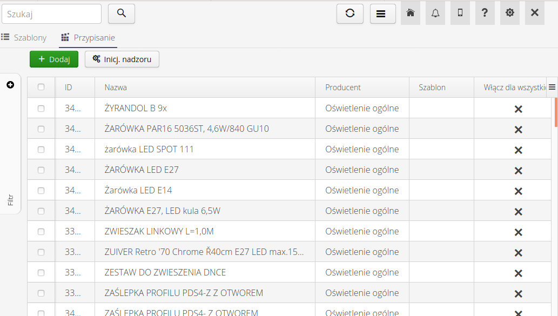Open the table column options menu

552,87
